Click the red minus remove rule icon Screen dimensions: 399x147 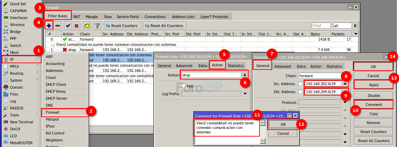coord(58,25)
